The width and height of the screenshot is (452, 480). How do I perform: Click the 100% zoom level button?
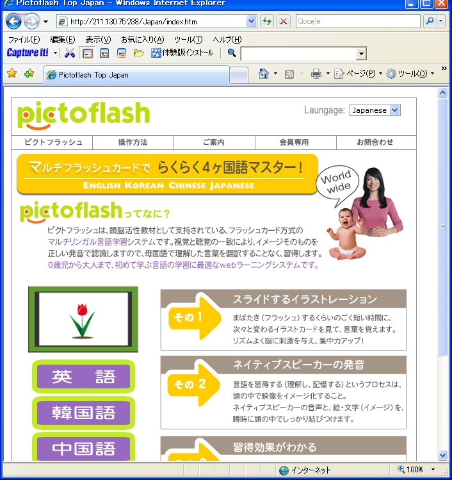click(x=410, y=469)
